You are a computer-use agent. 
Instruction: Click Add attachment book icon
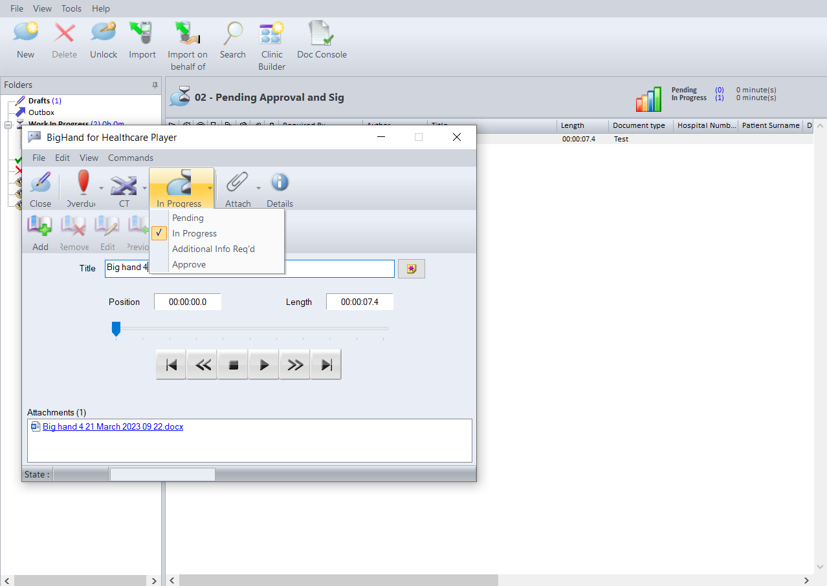(40, 227)
